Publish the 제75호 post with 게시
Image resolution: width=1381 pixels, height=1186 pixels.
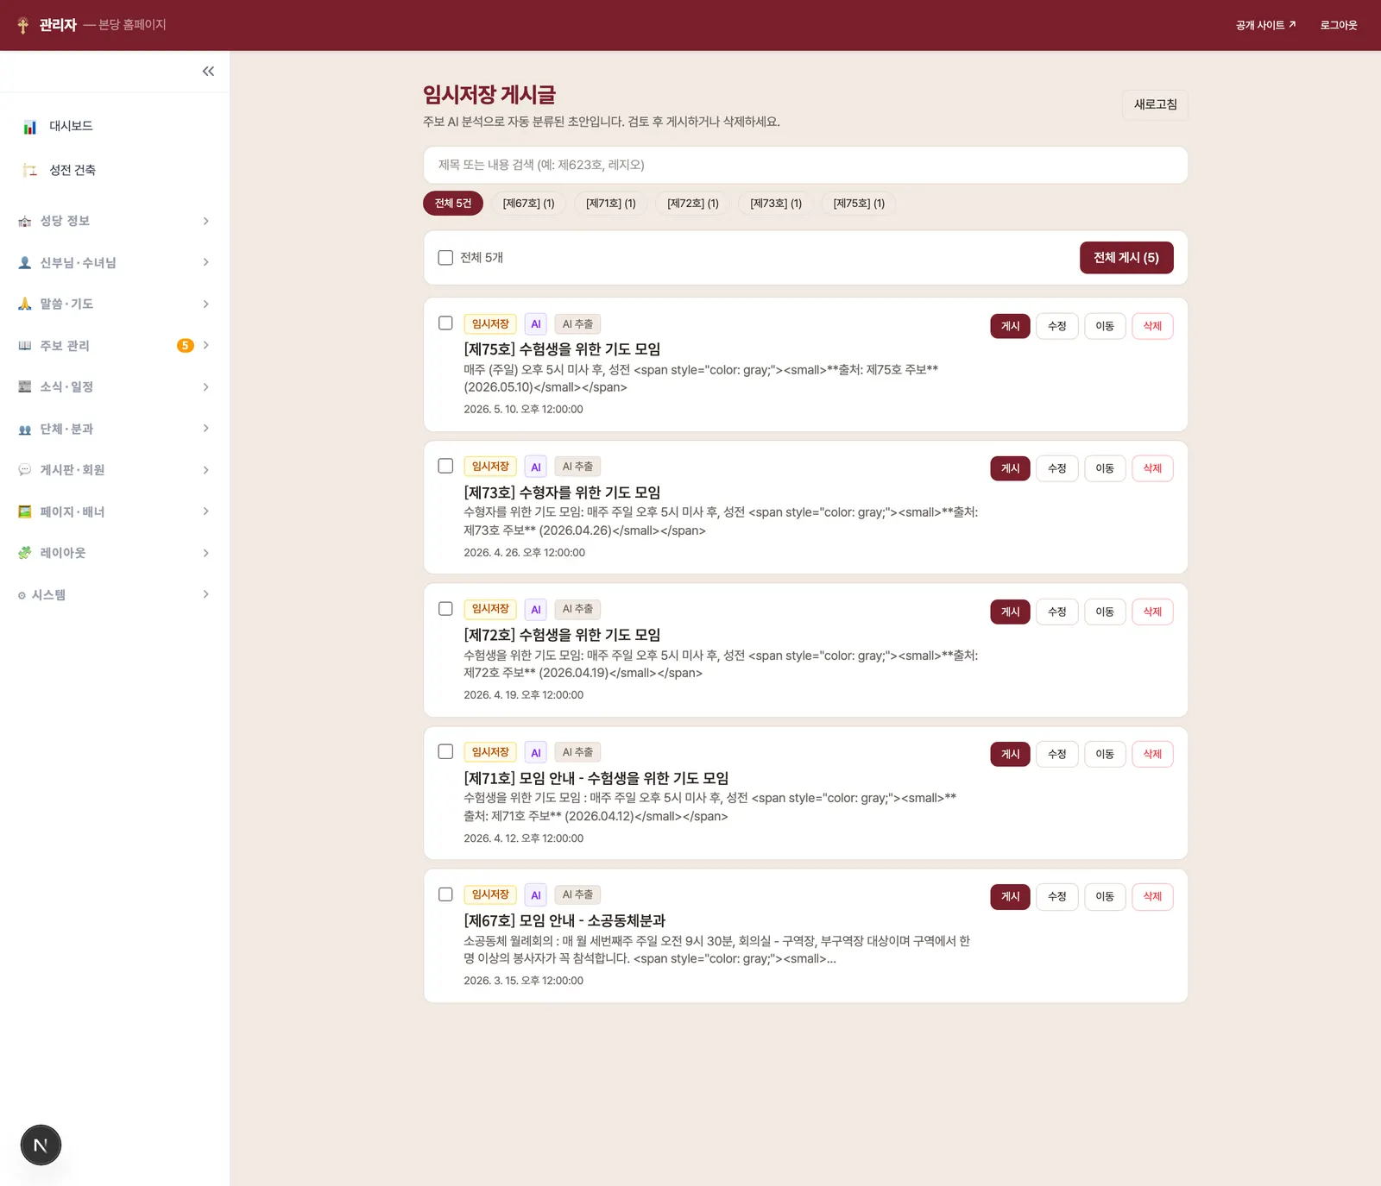coord(1010,326)
